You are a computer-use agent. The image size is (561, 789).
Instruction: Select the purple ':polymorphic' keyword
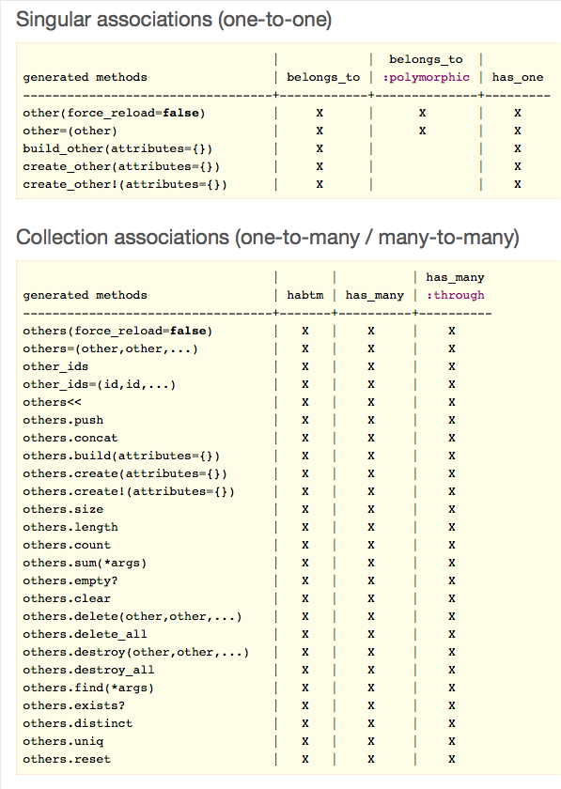tap(426, 77)
